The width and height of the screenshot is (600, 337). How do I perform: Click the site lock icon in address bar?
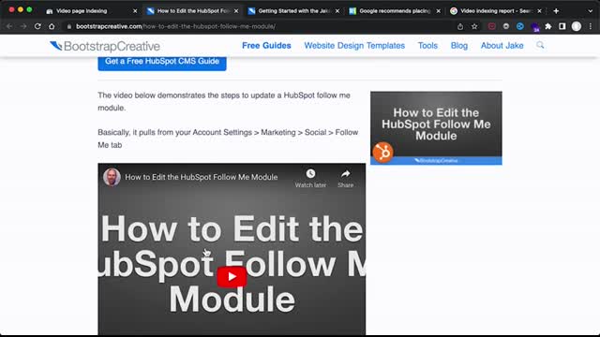coord(68,26)
